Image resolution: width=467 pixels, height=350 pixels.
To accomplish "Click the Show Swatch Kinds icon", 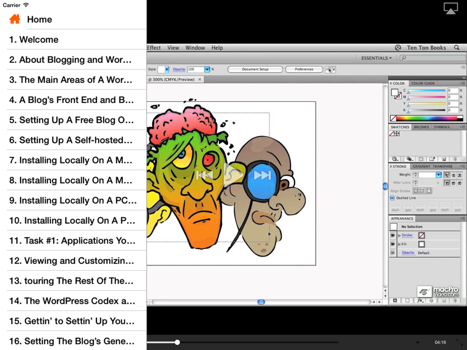I will coord(409,159).
